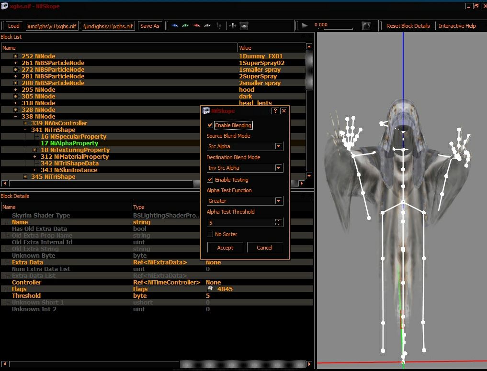Toggle the Enable Testing checkbox
This screenshot has width=487, height=371.
(x=210, y=180)
